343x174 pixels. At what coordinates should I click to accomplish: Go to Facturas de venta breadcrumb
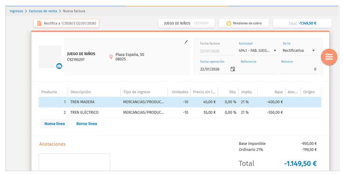point(43,11)
